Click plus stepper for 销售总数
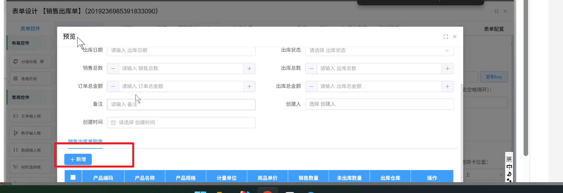 [x=249, y=68]
